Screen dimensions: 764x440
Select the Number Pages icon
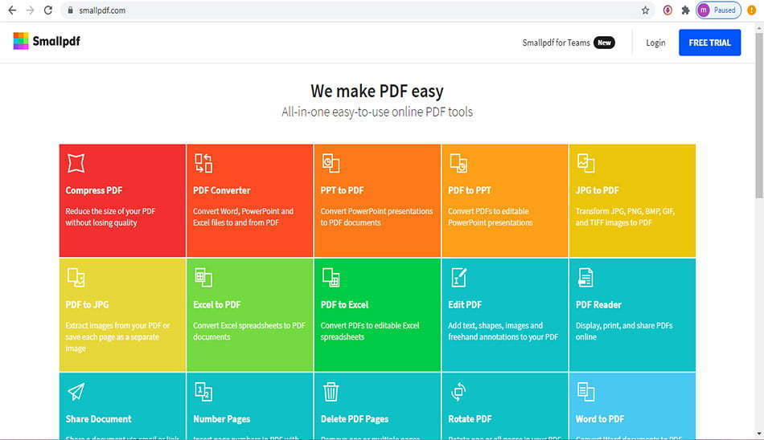(x=203, y=392)
